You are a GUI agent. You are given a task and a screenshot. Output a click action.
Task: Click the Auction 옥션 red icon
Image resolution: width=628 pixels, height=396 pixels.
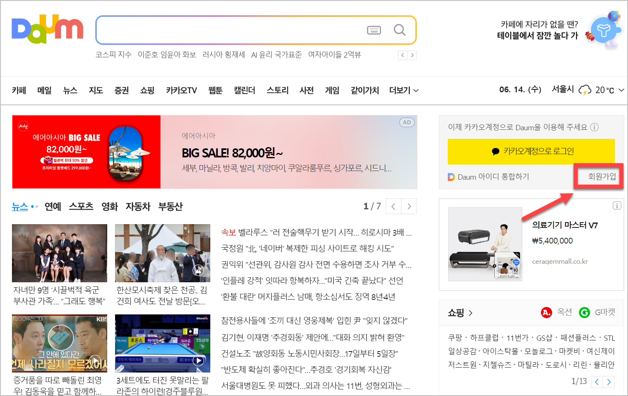click(x=546, y=313)
